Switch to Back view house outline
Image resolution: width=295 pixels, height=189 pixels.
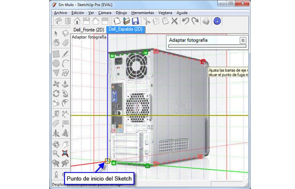click(96, 21)
